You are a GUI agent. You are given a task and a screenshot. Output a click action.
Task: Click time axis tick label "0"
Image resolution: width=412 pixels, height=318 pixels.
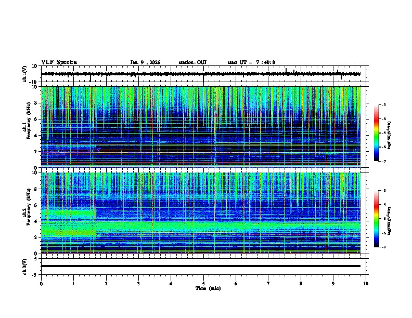pos(41,284)
